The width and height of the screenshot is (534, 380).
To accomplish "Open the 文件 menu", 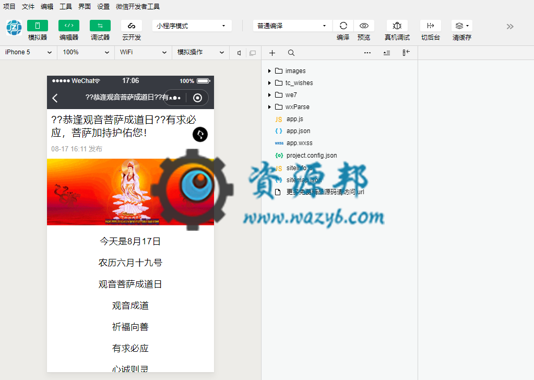I will coord(28,6).
